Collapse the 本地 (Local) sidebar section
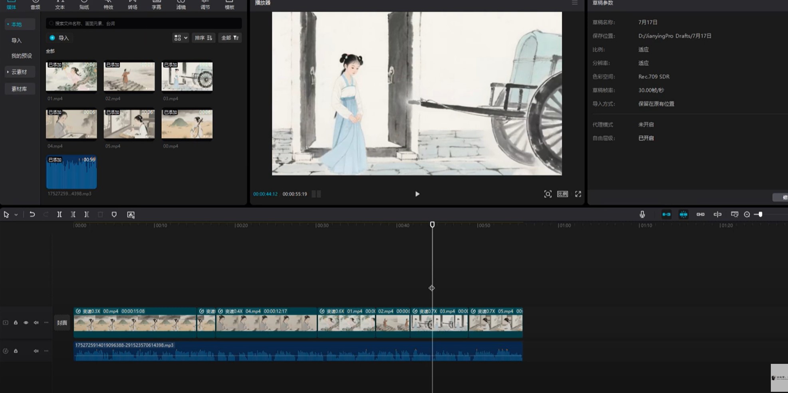 pos(19,24)
